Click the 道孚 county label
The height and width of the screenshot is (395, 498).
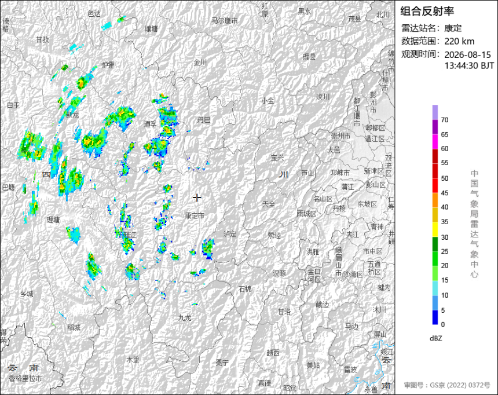click(x=150, y=124)
